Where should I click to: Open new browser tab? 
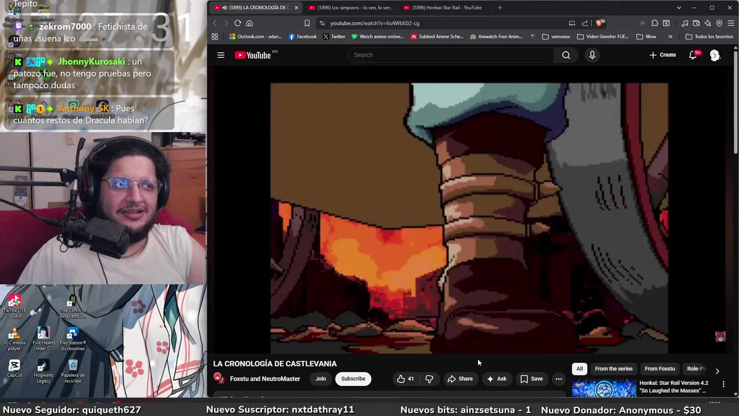[500, 8]
